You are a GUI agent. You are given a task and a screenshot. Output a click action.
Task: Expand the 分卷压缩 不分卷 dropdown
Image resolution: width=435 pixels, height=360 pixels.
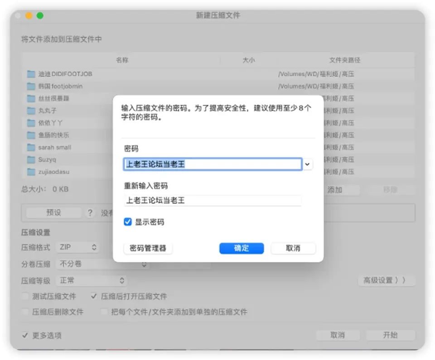click(102, 264)
